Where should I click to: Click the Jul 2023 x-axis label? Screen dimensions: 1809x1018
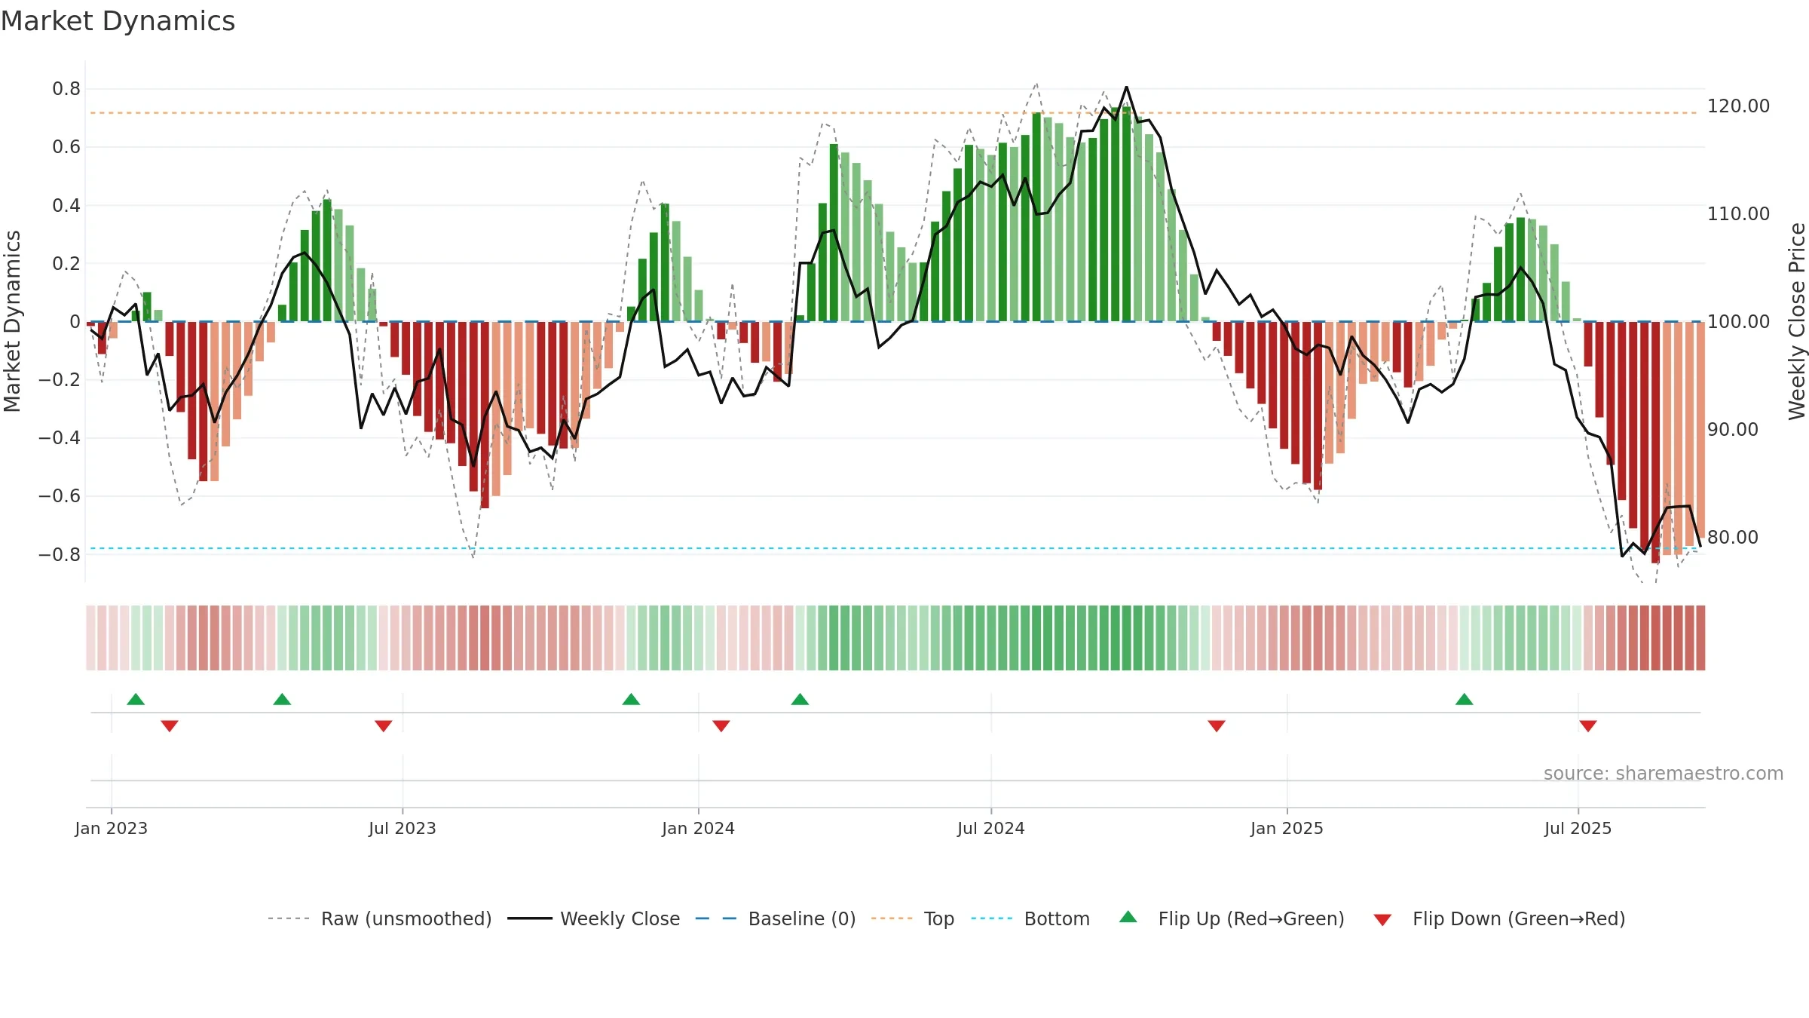[x=403, y=828]
